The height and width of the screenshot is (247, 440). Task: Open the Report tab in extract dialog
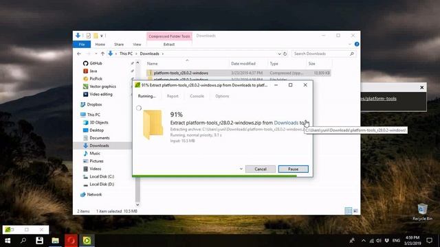click(173, 96)
